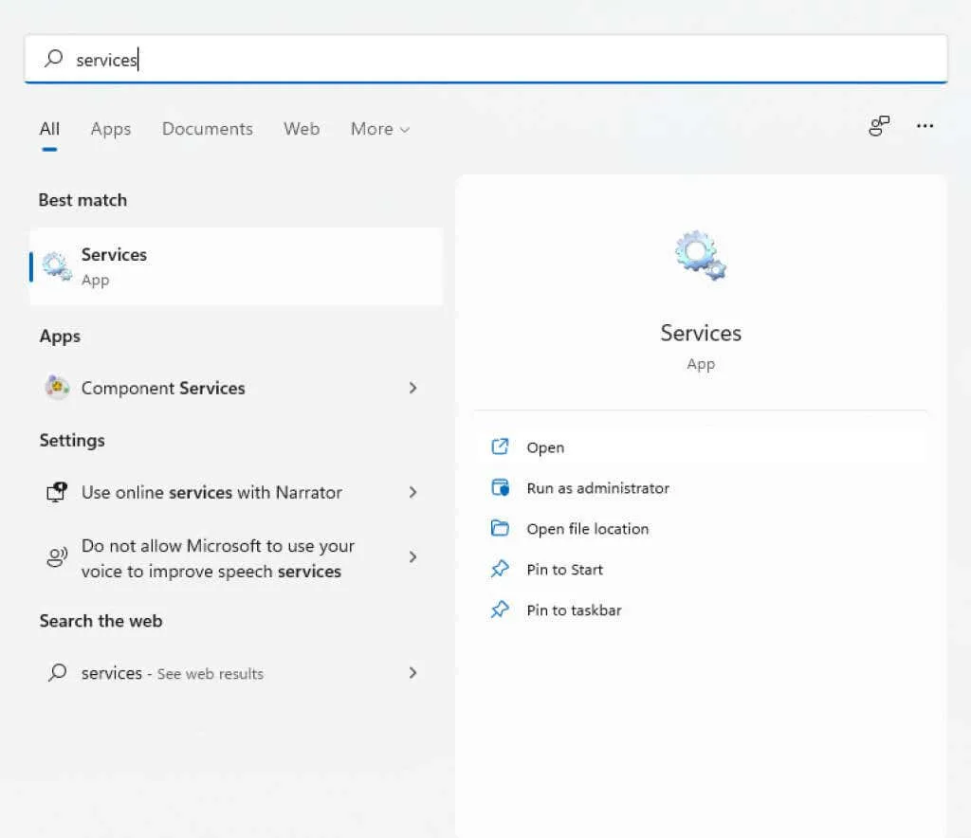The width and height of the screenshot is (971, 838).
Task: Select the Web filter tab
Action: [x=302, y=129]
